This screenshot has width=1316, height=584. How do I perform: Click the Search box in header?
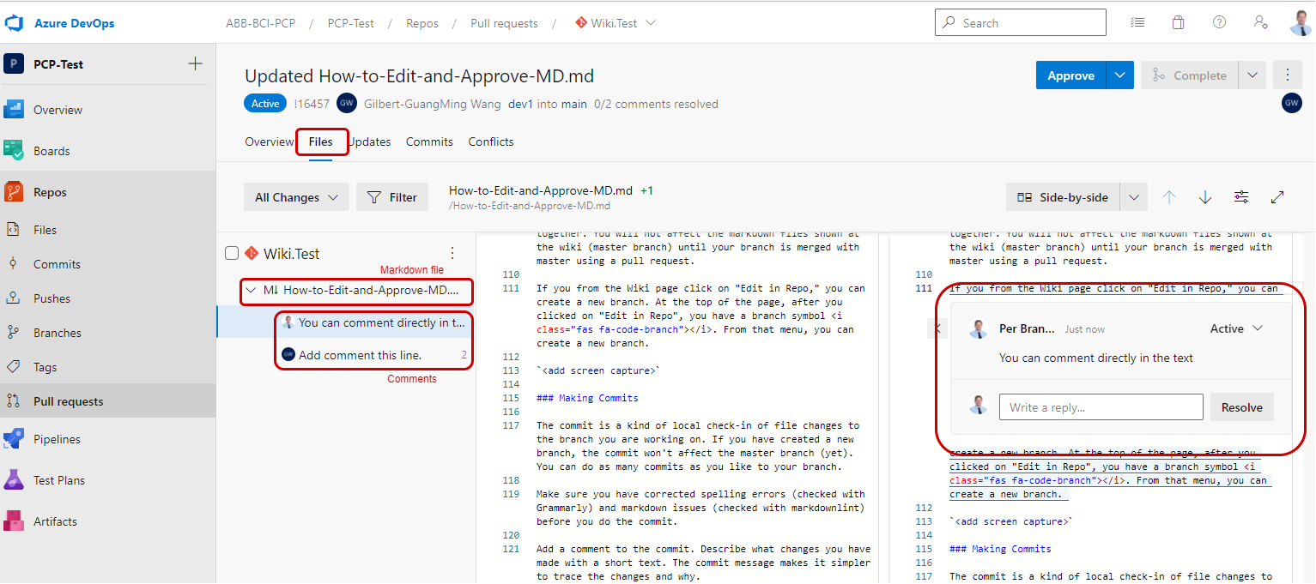[1021, 23]
